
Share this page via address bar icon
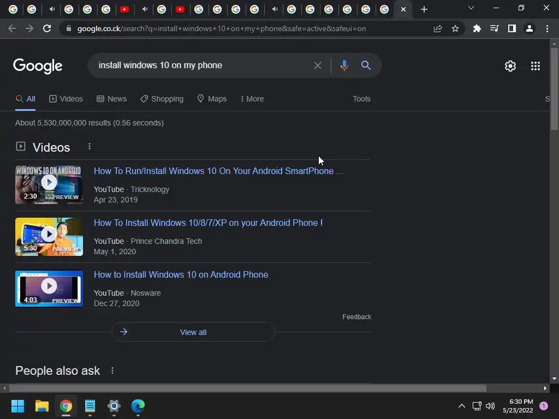[x=438, y=28]
